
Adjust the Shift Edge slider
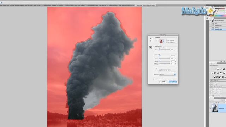click(x=165, y=64)
